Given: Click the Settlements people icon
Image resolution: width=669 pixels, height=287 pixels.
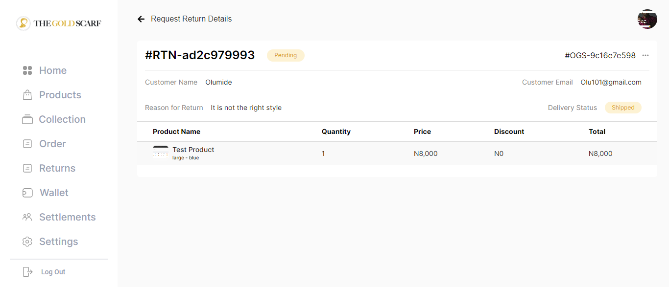Looking at the screenshot, I should [27, 217].
